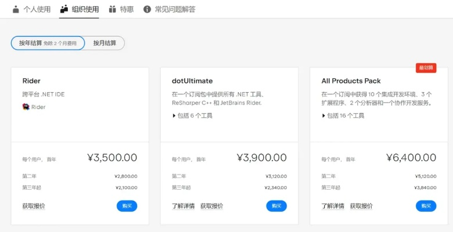This screenshot has height=232, width=453.
Task: Go to the 常见问题解答 tab
Action: tap(170, 9)
